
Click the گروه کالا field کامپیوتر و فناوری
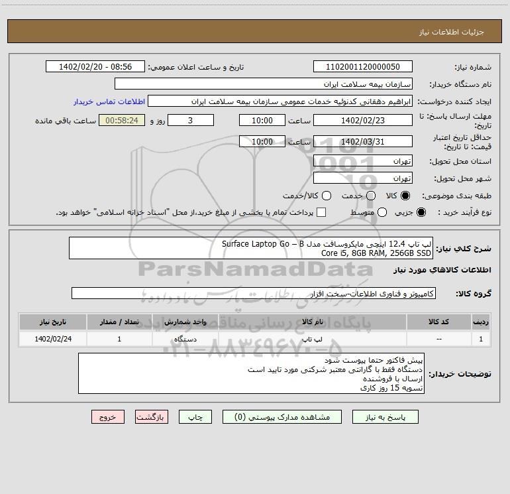pyautogui.click(x=254, y=293)
